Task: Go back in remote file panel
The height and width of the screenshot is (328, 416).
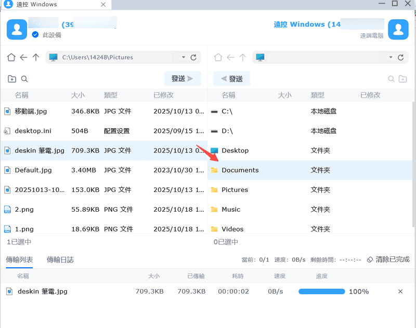Action: coord(230,57)
